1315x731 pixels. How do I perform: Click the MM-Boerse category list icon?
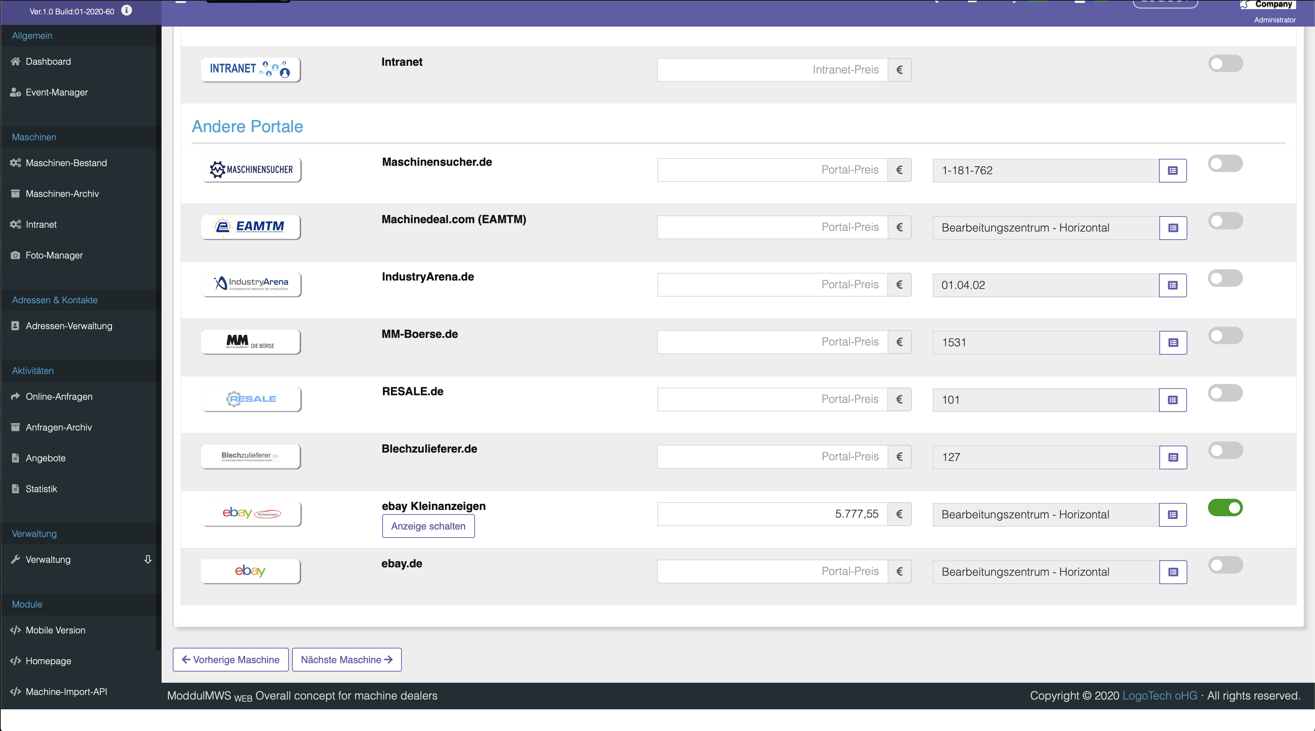pos(1173,342)
